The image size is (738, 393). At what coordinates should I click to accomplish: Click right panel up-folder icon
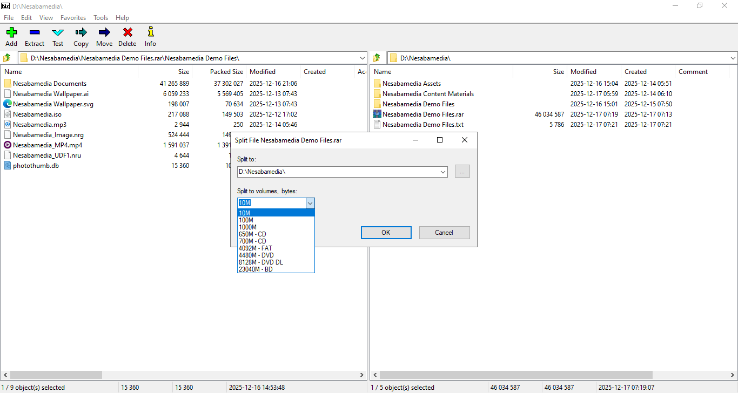[x=377, y=58]
